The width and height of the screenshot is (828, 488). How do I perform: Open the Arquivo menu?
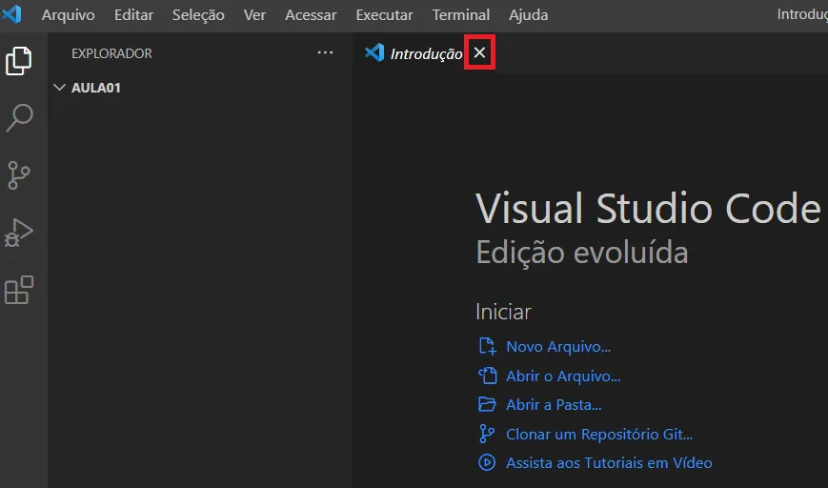tap(68, 15)
